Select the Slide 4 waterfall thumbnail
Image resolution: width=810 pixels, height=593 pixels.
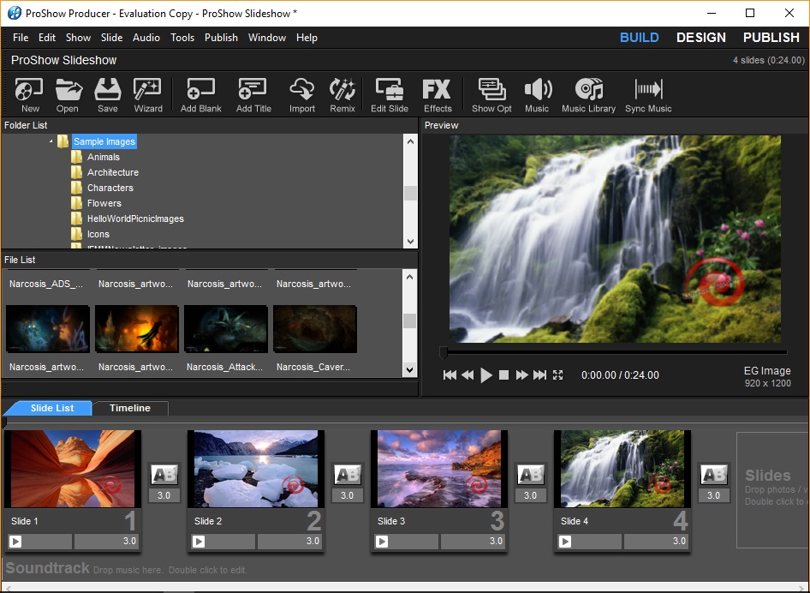(622, 469)
